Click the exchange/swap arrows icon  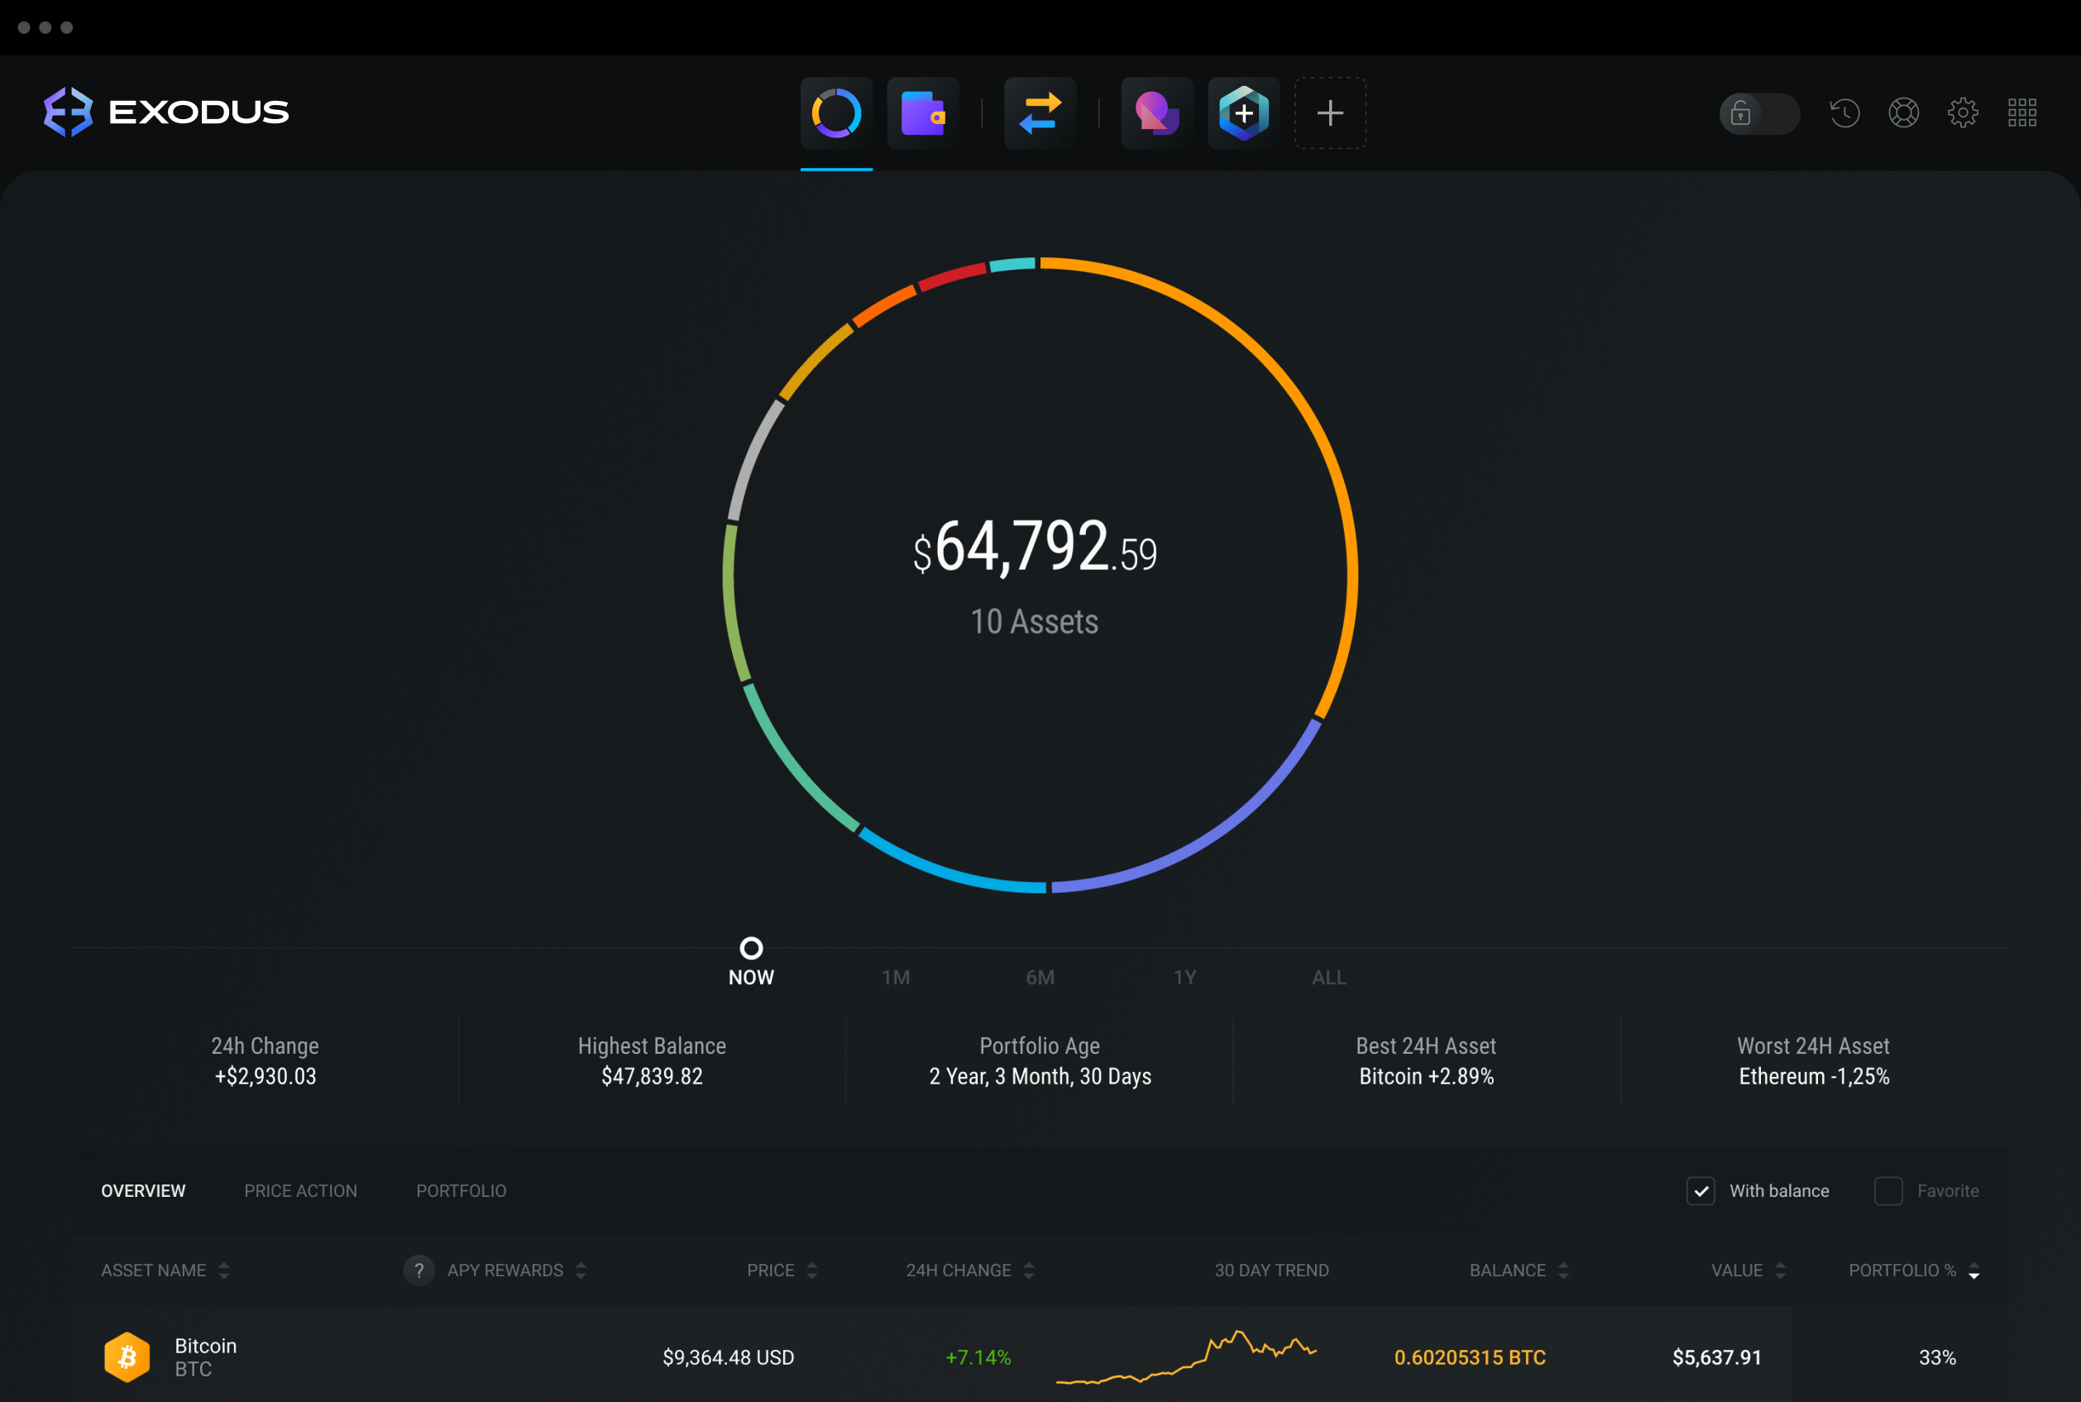(x=1040, y=109)
